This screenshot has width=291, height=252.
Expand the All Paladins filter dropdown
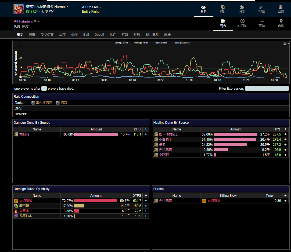39,21
